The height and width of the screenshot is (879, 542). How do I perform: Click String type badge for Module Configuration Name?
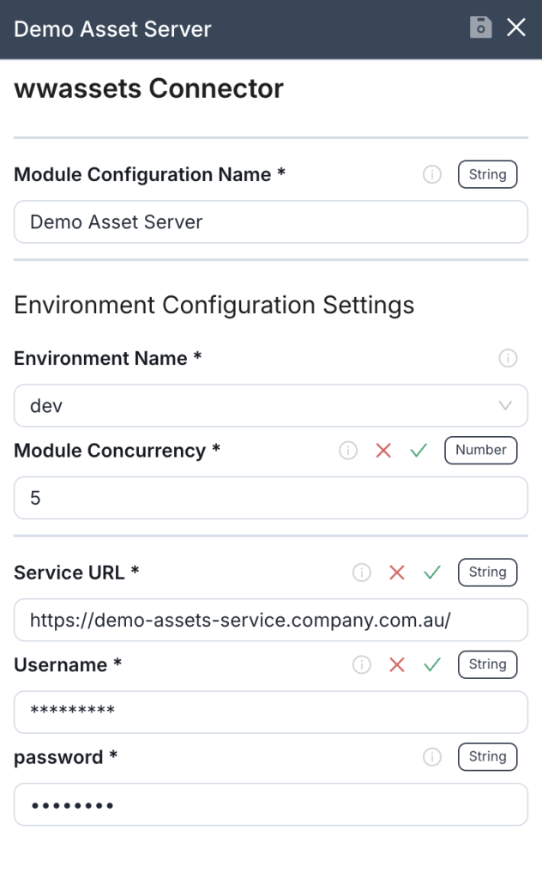(x=487, y=174)
